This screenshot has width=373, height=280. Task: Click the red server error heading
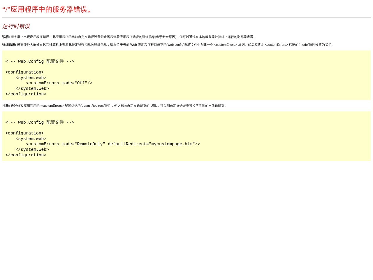click(x=47, y=9)
